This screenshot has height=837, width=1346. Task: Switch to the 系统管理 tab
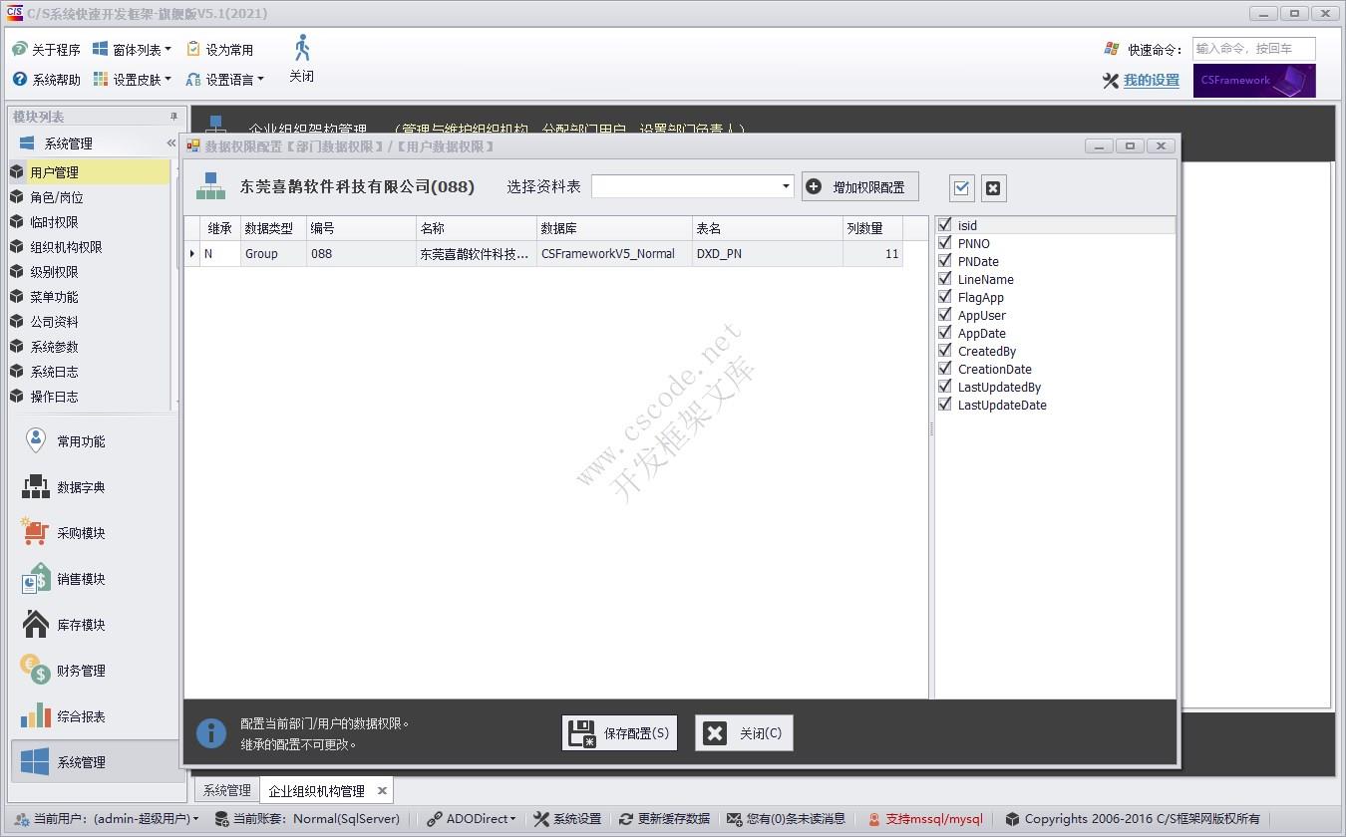pyautogui.click(x=225, y=789)
